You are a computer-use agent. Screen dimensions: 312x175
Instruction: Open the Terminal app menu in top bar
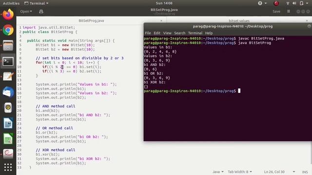(36, 3)
